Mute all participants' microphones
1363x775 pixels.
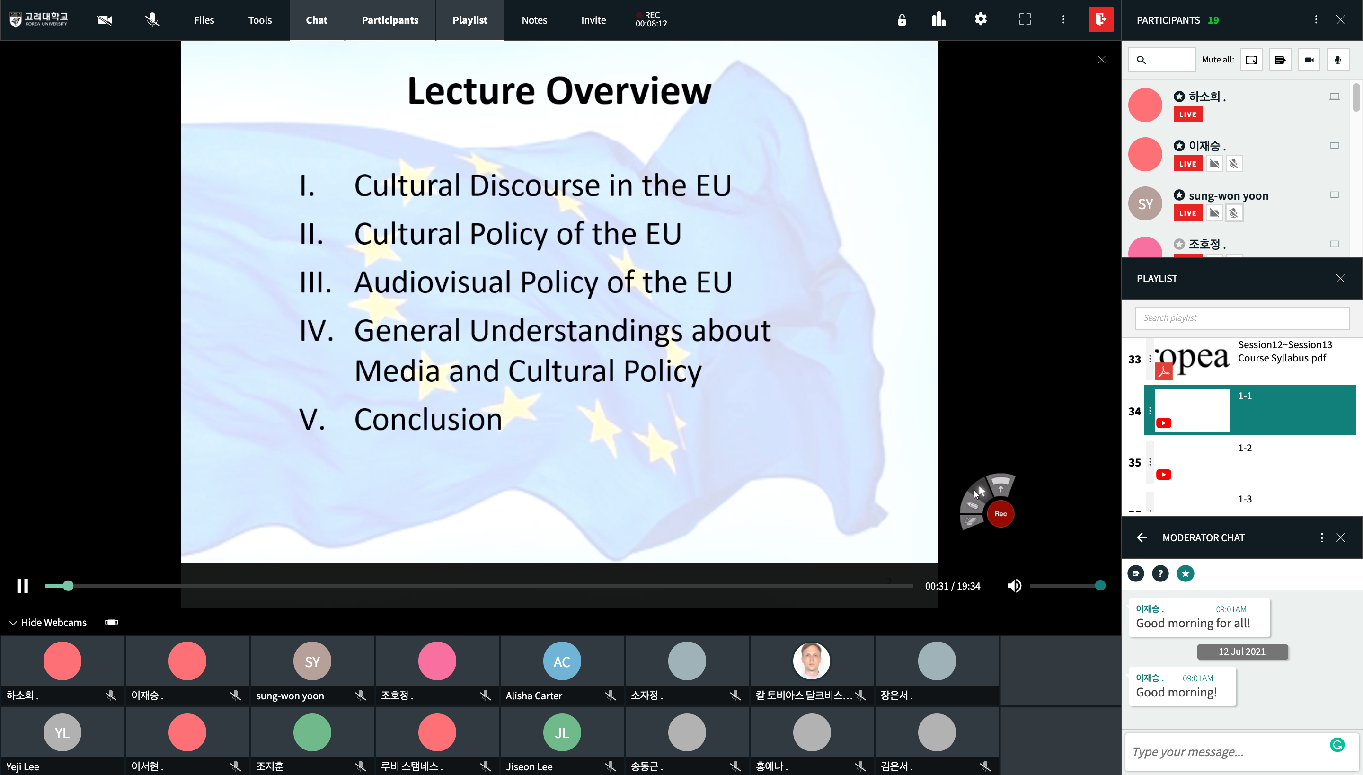pyautogui.click(x=1337, y=60)
